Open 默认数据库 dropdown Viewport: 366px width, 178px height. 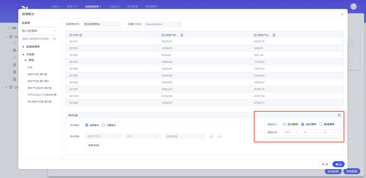[x=39, y=31]
